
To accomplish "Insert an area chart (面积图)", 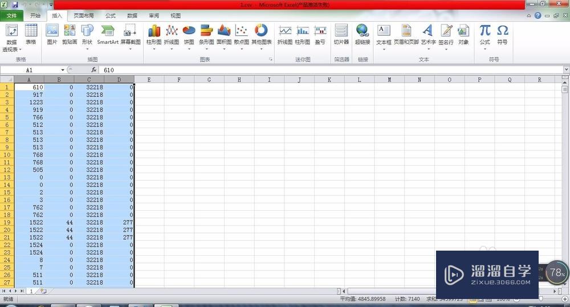I will point(224,36).
